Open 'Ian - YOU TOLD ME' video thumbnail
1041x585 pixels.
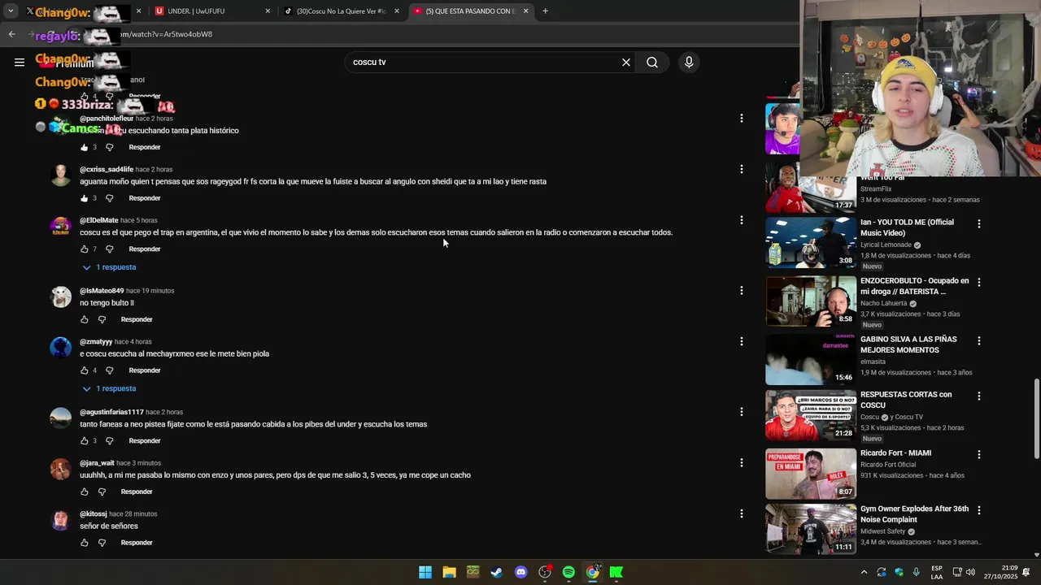(811, 242)
